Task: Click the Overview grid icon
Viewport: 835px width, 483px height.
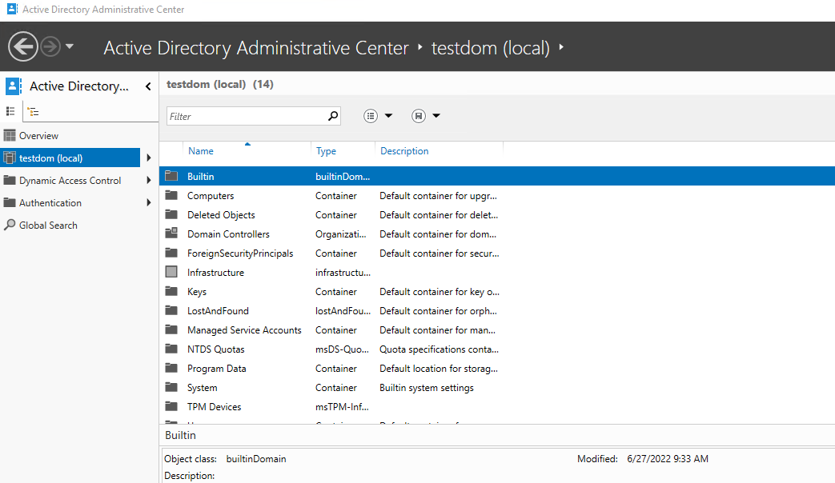Action: click(10, 135)
